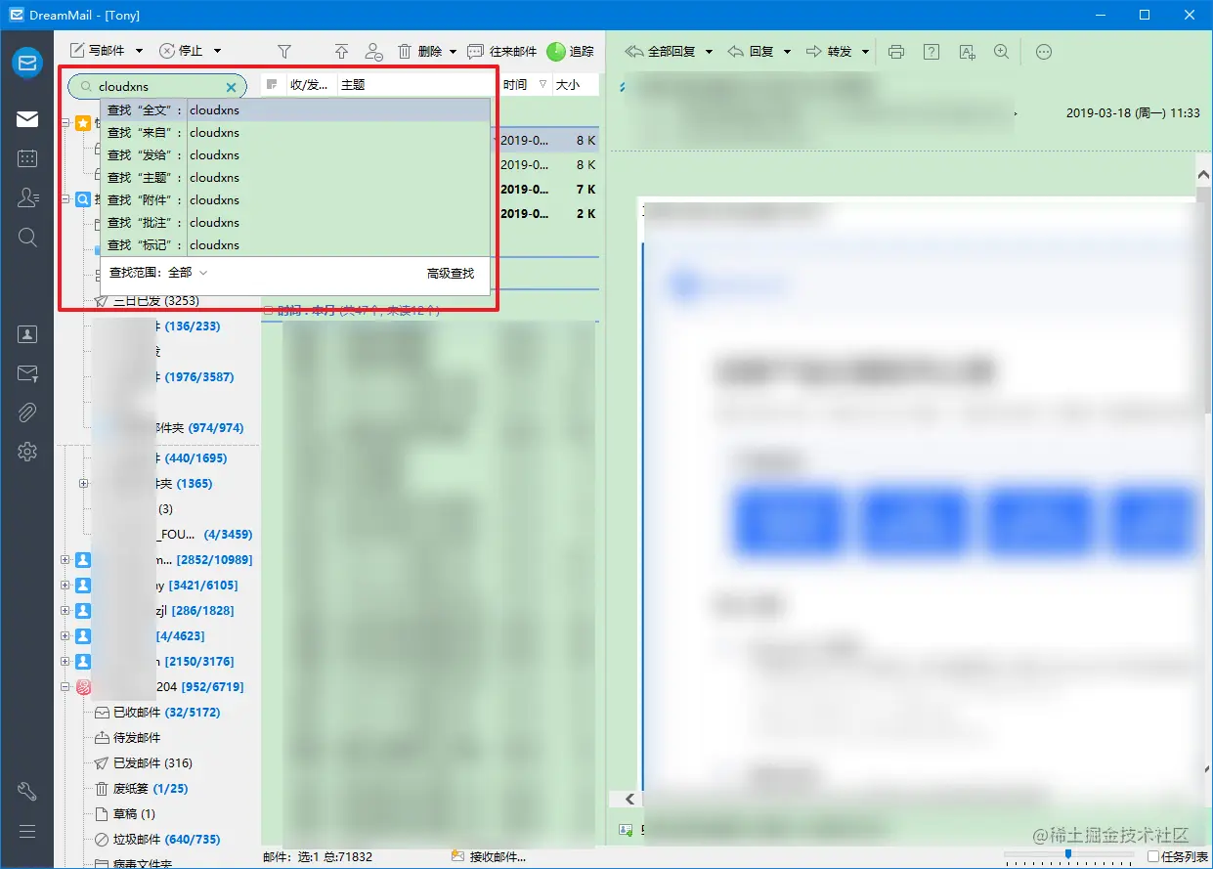Open the more options ellipsis icon
Image resolution: width=1213 pixels, height=869 pixels.
[1043, 51]
